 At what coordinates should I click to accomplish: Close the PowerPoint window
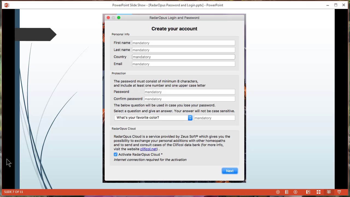(x=344, y=5)
